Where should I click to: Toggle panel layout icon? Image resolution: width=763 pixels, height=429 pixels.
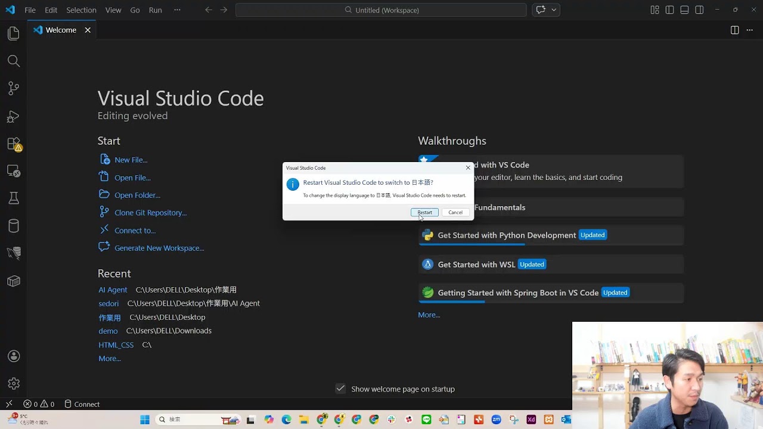click(x=684, y=10)
